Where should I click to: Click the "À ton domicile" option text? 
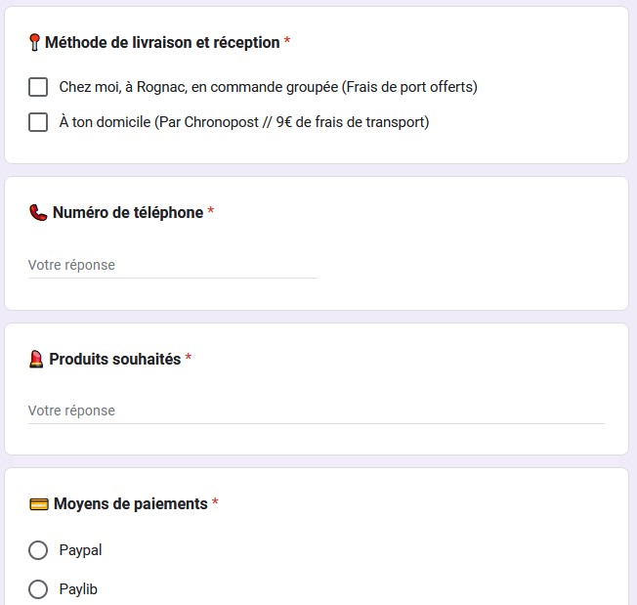243,122
